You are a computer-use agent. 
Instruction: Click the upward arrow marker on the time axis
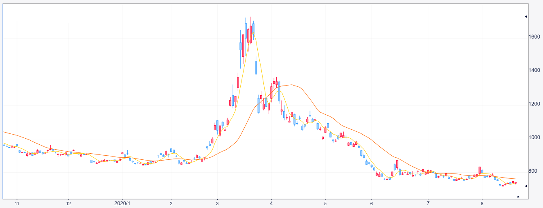click(x=518, y=197)
